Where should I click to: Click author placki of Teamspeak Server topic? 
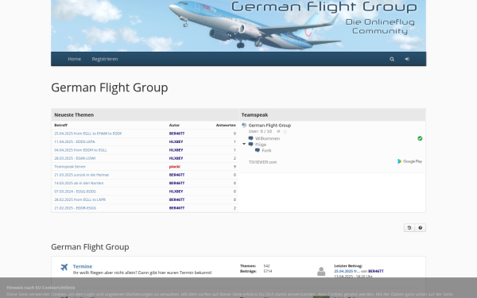pos(175,167)
